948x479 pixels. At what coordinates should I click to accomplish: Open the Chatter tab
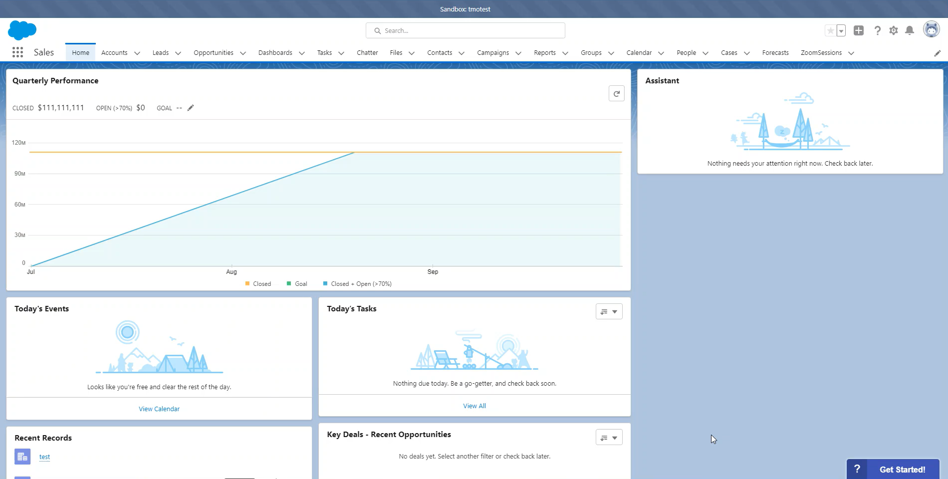tap(367, 52)
